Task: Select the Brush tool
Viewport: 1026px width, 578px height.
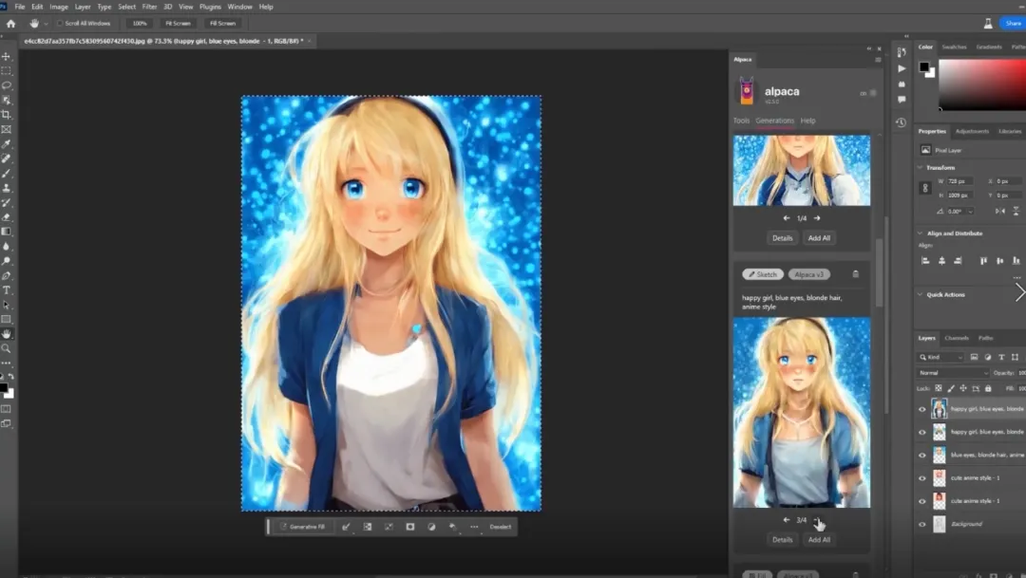Action: [7, 174]
